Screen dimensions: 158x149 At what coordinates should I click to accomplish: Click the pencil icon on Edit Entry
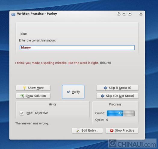(x=78, y=130)
